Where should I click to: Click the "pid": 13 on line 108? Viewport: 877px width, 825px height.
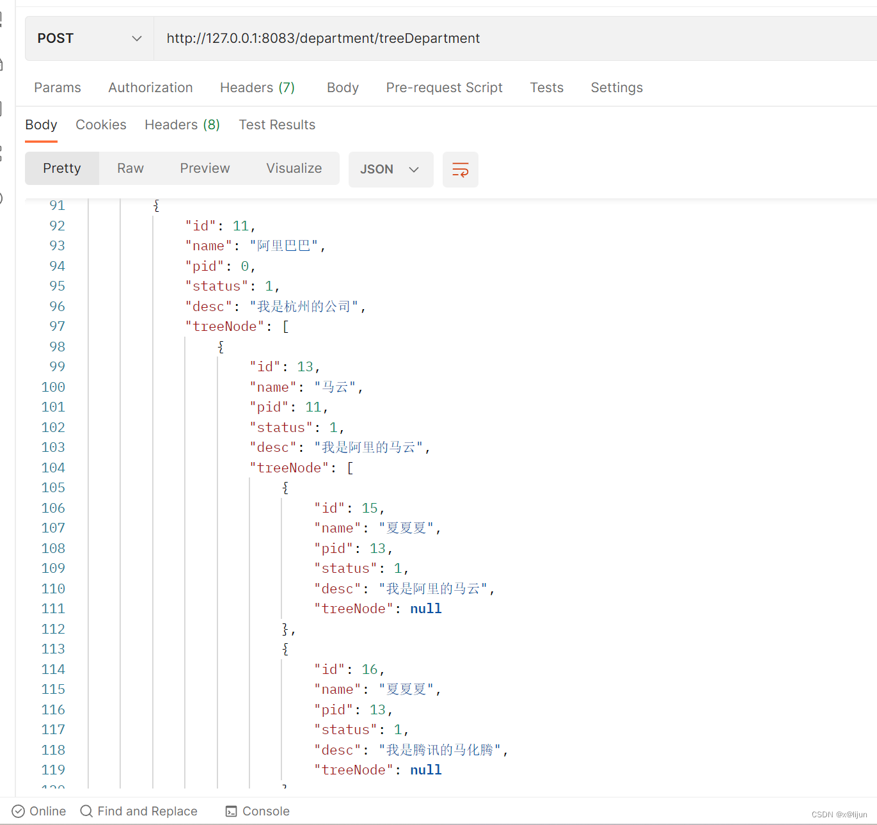[x=353, y=549]
